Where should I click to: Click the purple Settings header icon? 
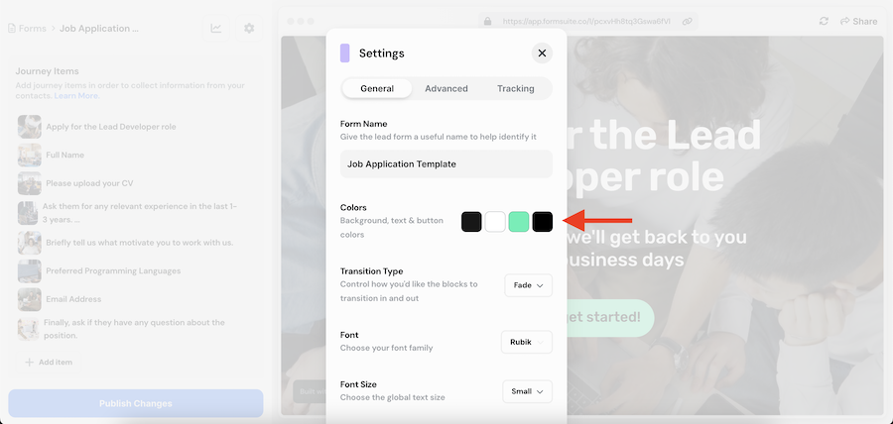coord(344,53)
